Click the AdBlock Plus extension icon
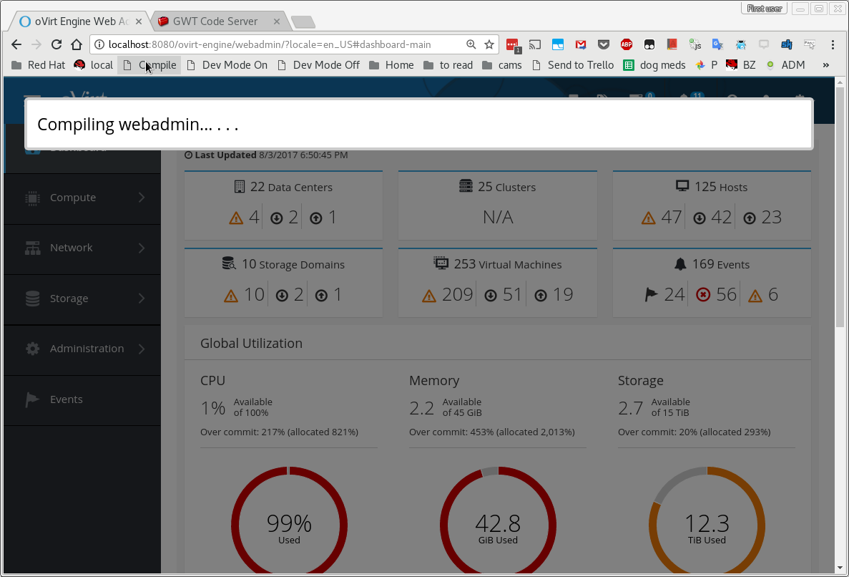Image resolution: width=849 pixels, height=577 pixels. pyautogui.click(x=626, y=44)
